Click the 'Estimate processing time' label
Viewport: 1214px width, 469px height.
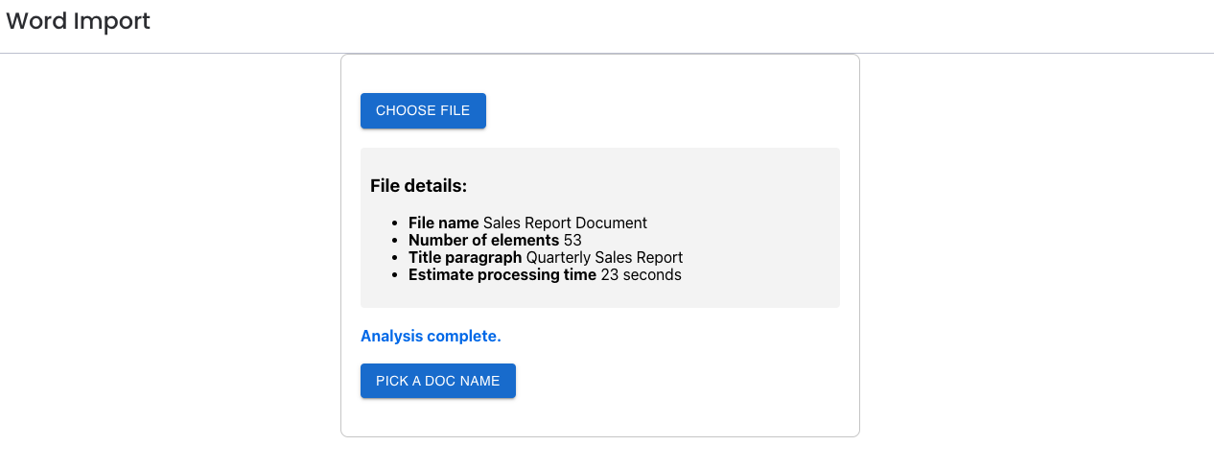[x=502, y=274]
